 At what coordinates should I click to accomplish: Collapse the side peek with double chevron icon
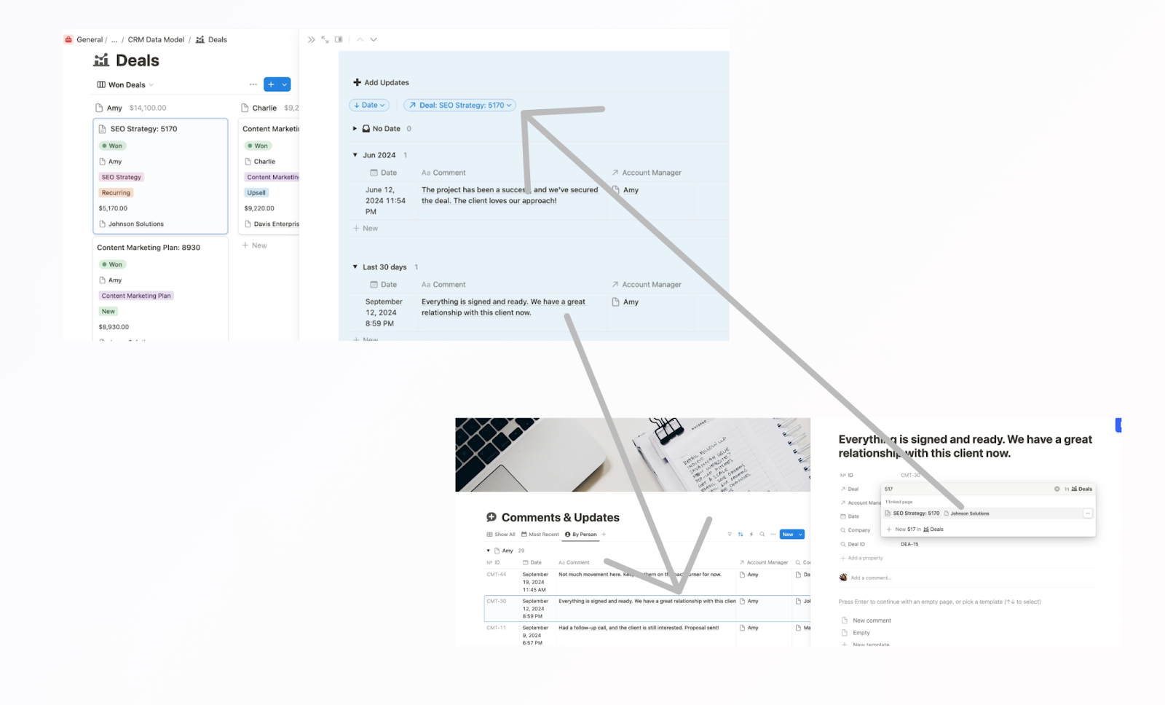pyautogui.click(x=312, y=39)
